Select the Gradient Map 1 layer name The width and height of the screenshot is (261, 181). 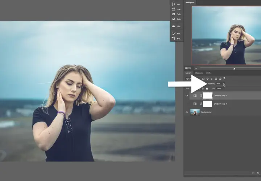click(220, 104)
